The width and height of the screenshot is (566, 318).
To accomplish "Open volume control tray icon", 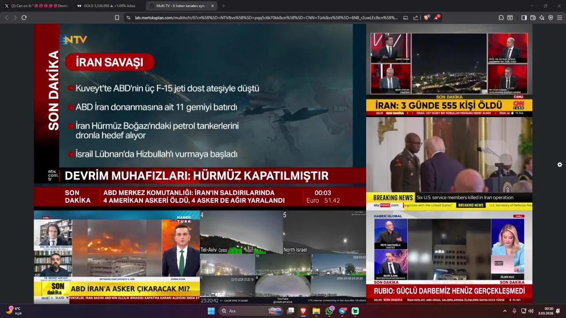I will coord(531,311).
